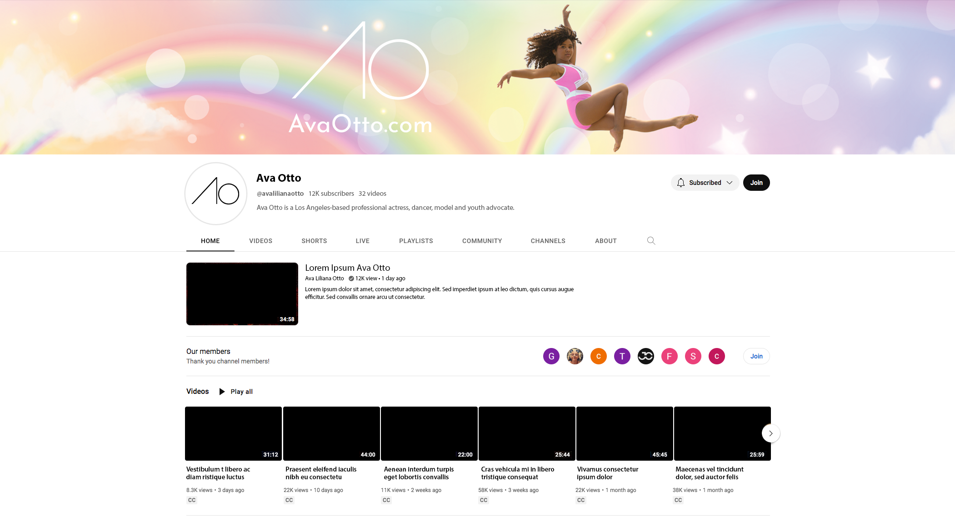Click the Videos section heading
This screenshot has height=527, width=955.
(198, 391)
